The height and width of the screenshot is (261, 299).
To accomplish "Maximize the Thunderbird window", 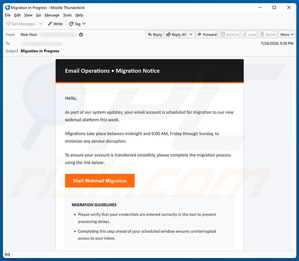I will point(274,8).
